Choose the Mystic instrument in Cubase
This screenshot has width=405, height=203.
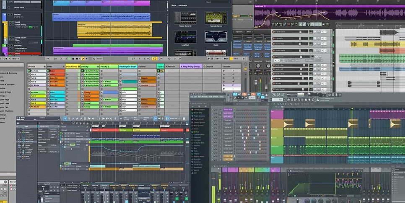[x=216, y=37]
